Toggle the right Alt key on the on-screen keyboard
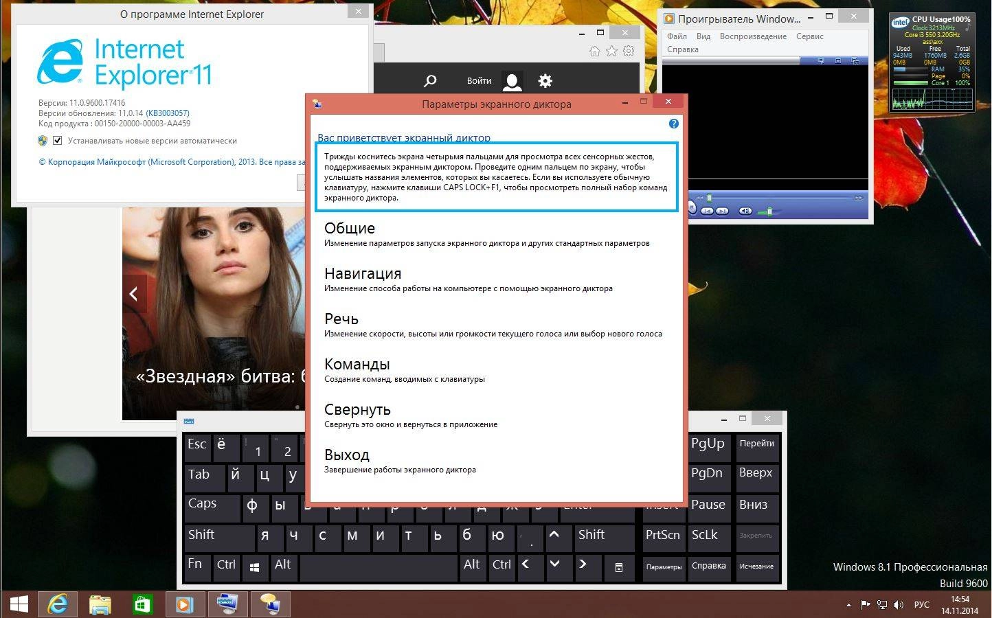Image resolution: width=992 pixels, height=618 pixels. tap(473, 568)
